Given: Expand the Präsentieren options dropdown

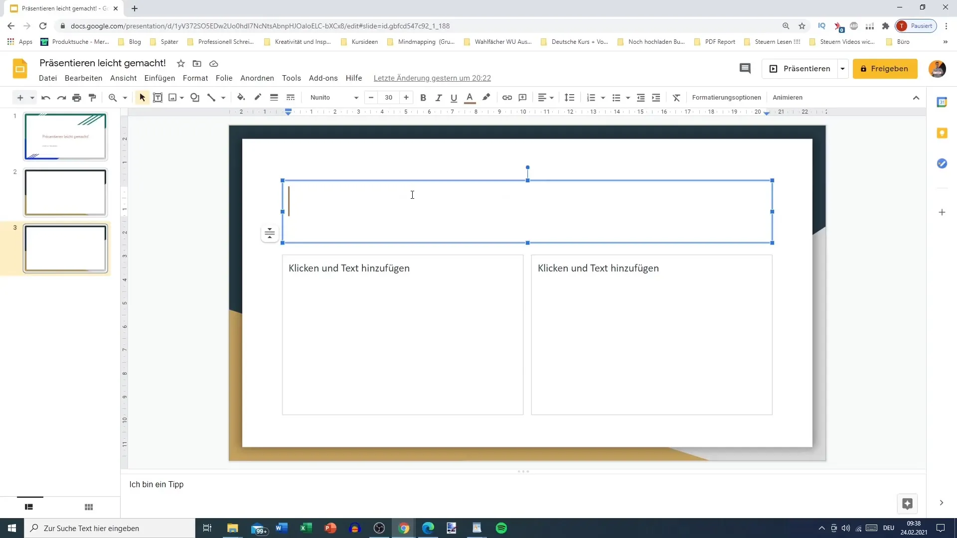Looking at the screenshot, I should (x=842, y=69).
